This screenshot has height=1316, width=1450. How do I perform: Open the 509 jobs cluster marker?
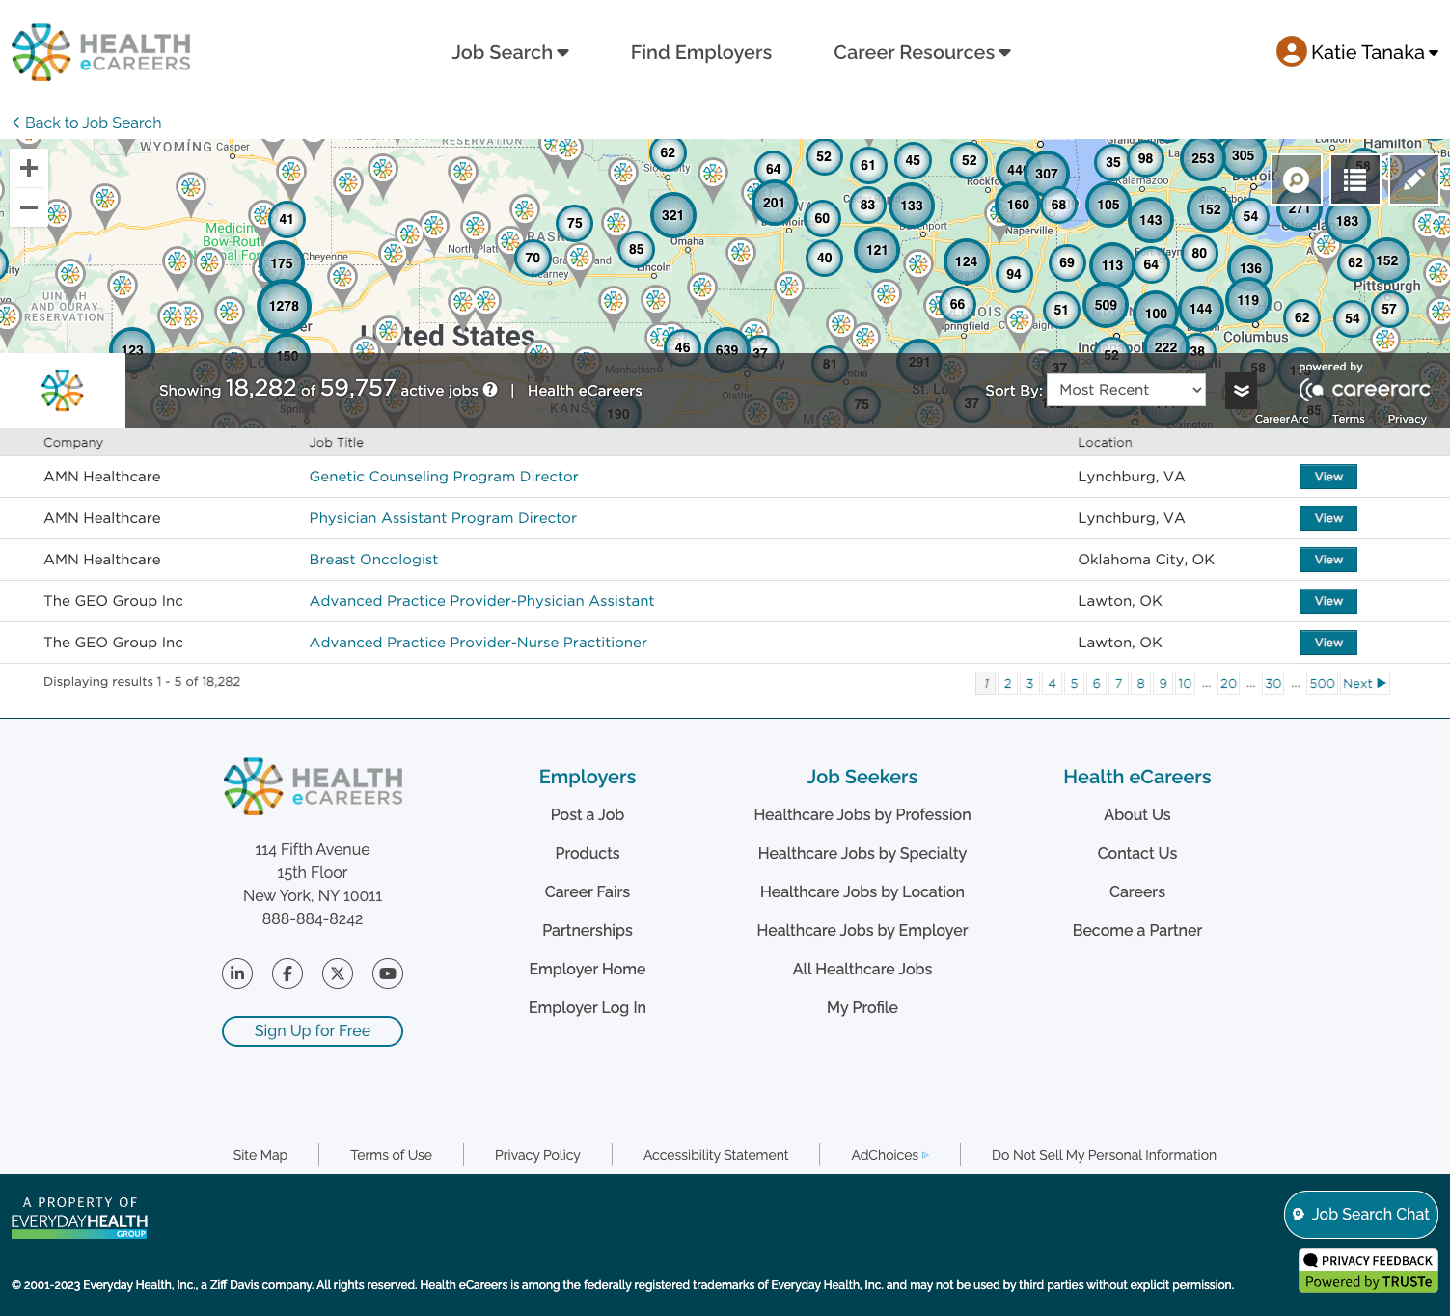coord(1106,305)
